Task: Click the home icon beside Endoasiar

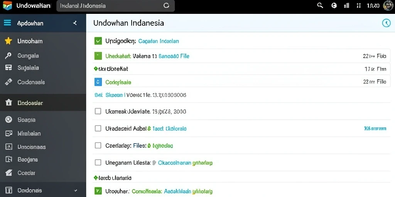Action: [8, 102]
